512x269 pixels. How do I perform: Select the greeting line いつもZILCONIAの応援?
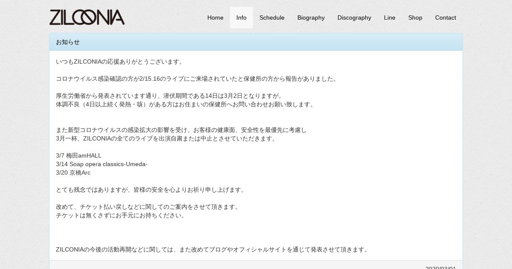(120, 61)
